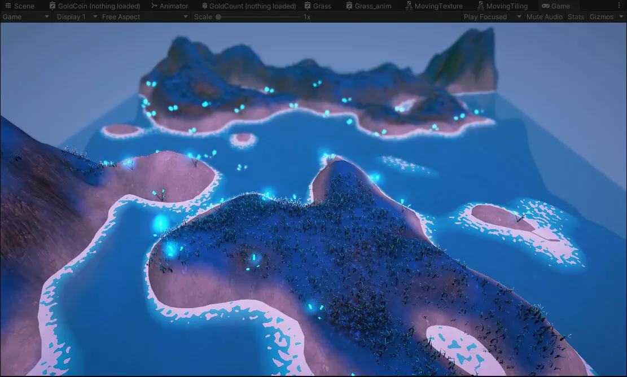Viewport: 627px width, 377px height.
Task: Toggle the Stats overlay
Action: tap(576, 17)
